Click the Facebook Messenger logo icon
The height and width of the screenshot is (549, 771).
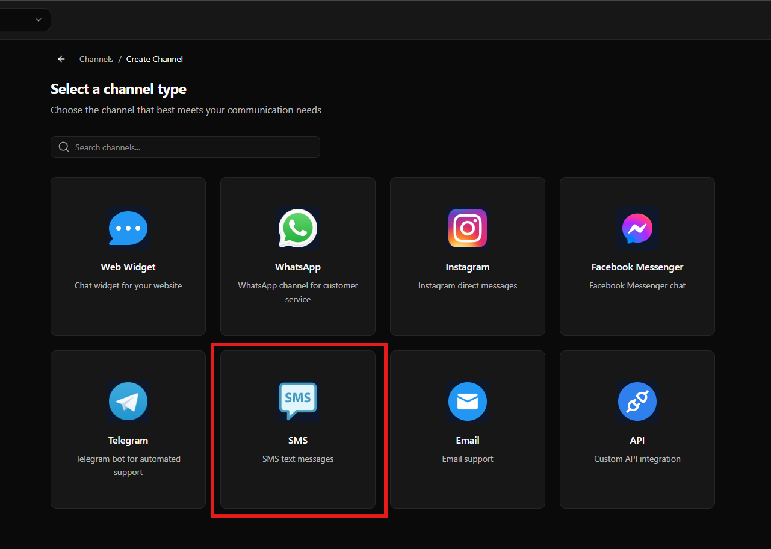(637, 228)
